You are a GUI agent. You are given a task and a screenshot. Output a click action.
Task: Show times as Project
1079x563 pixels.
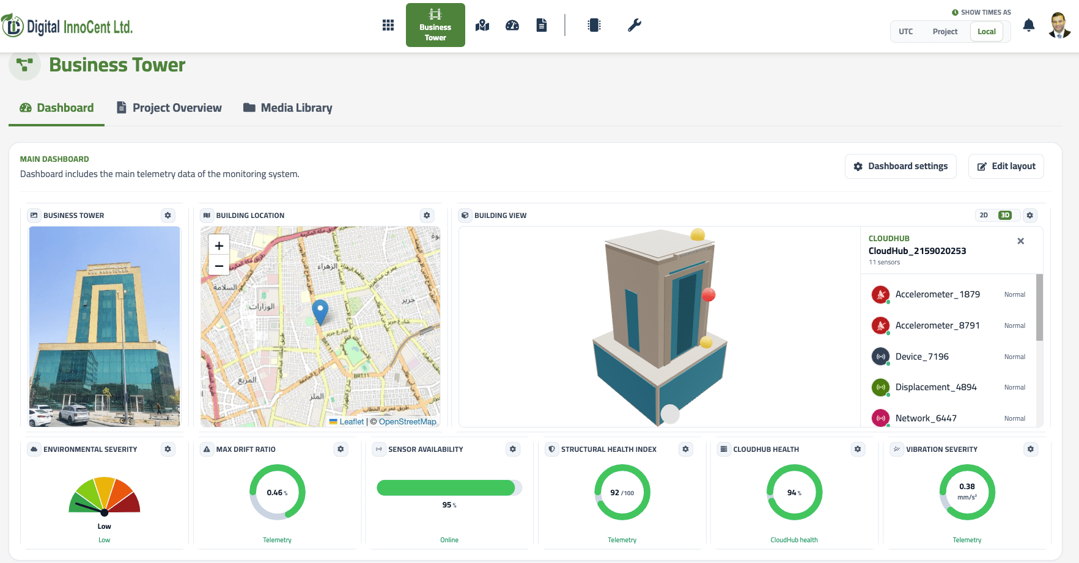click(945, 32)
